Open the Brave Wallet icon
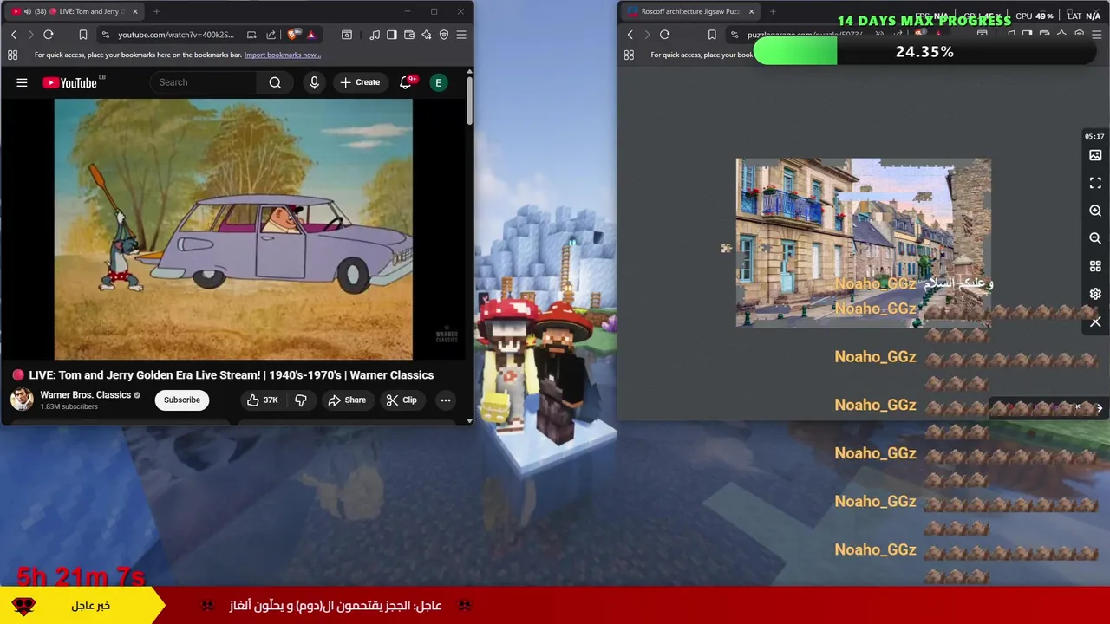The height and width of the screenshot is (624, 1110). coord(409,35)
